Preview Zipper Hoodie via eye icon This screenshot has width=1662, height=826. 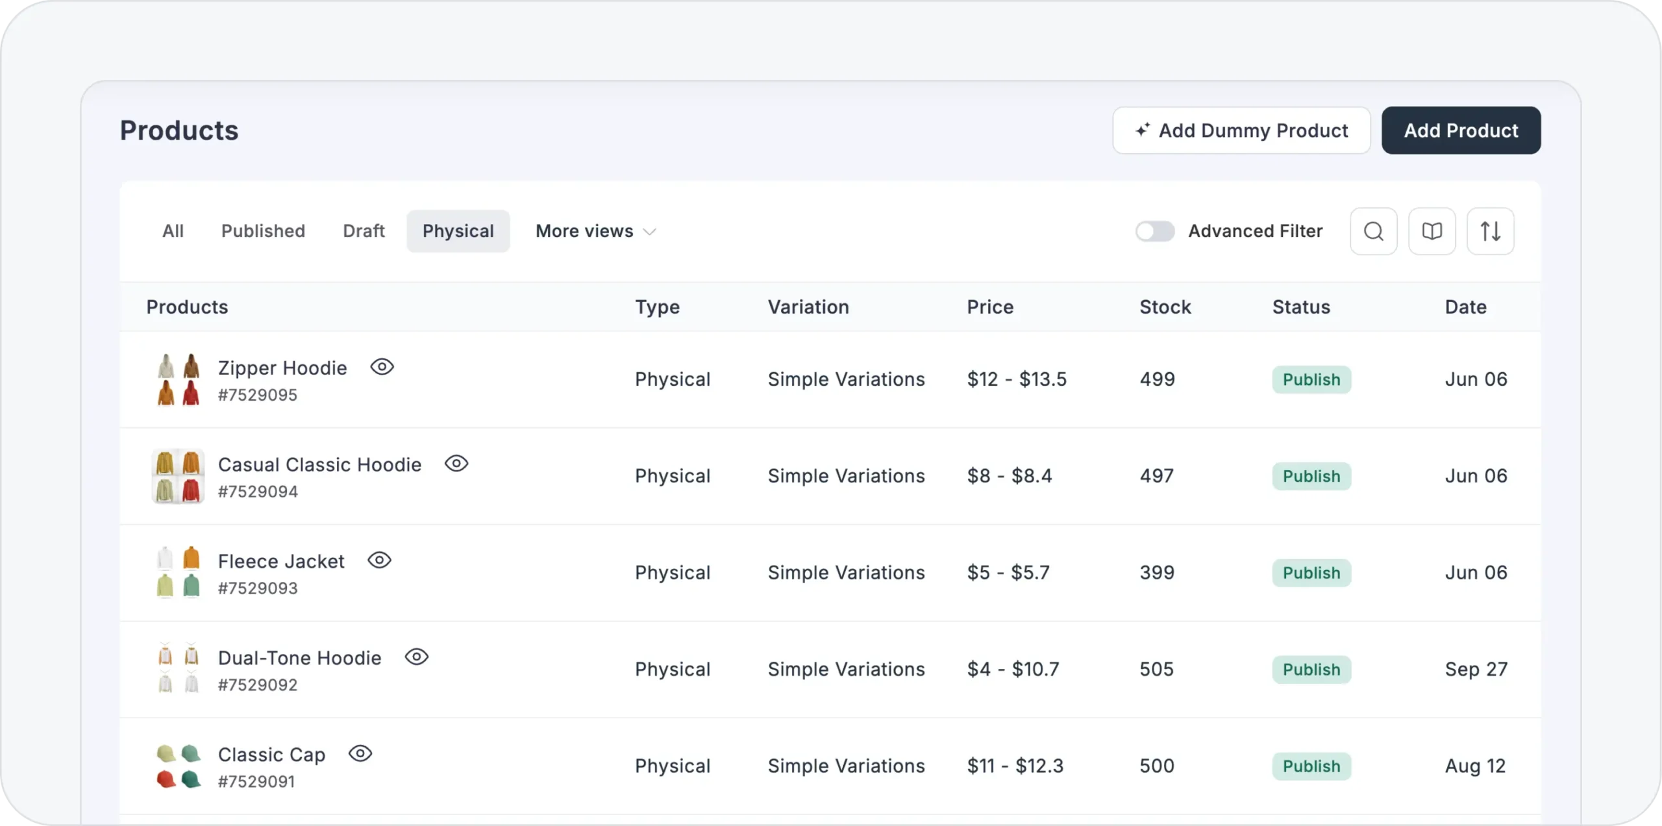[382, 367]
